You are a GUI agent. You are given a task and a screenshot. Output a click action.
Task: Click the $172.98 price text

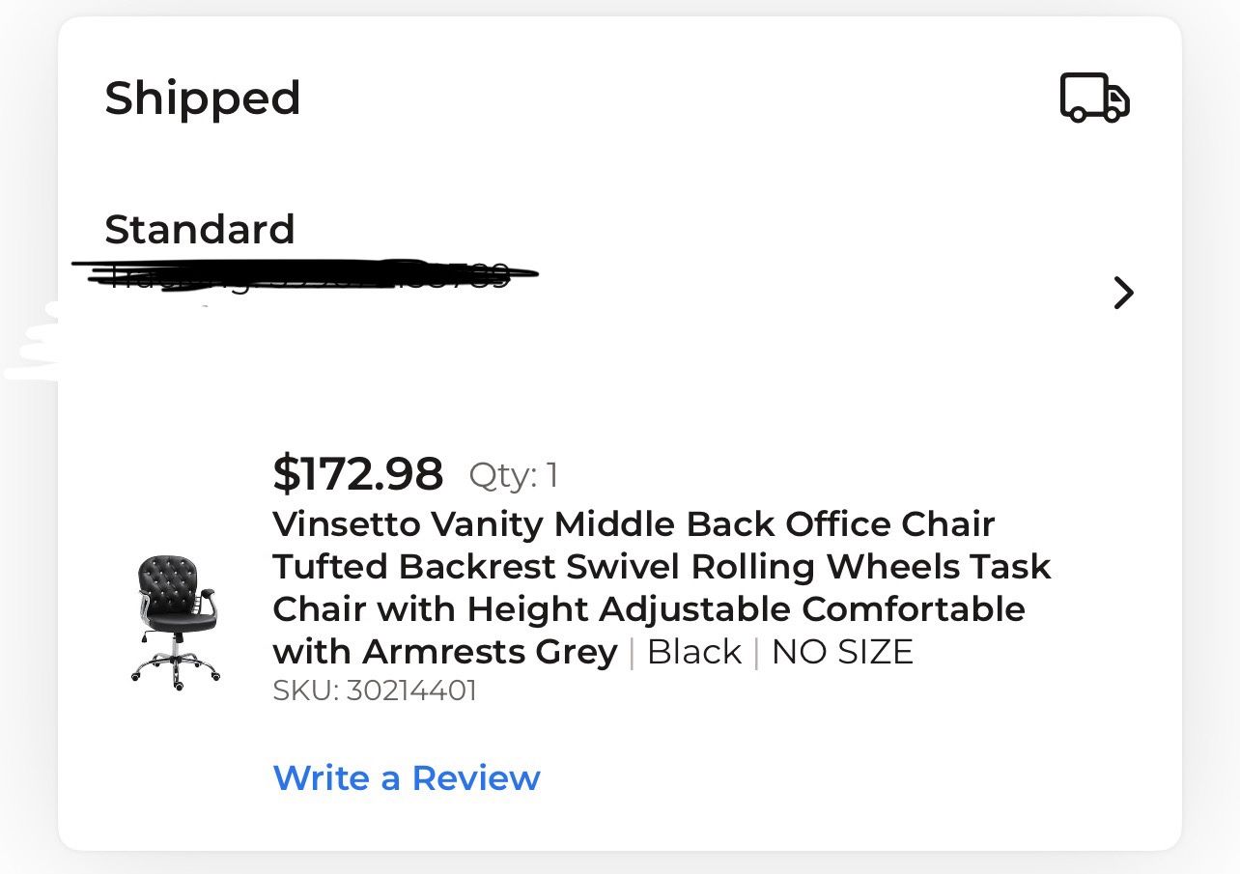(x=358, y=474)
